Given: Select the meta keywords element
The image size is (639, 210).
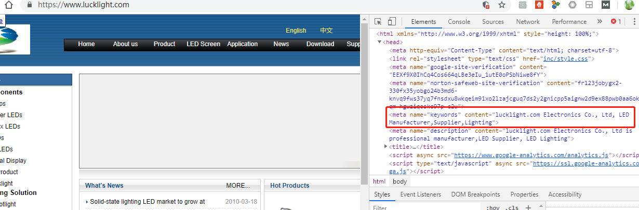Looking at the screenshot, I should click(510, 118).
